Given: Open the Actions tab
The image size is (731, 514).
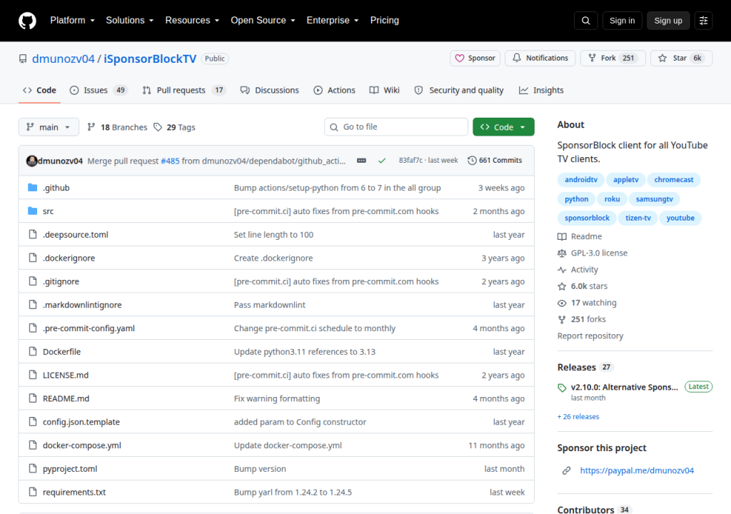Looking at the screenshot, I should click(334, 90).
